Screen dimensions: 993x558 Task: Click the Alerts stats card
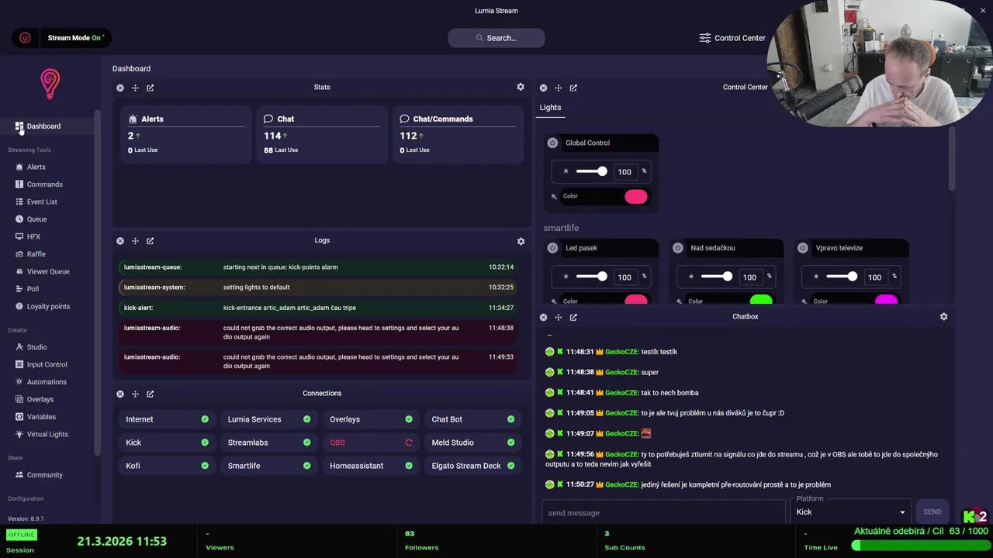(x=186, y=134)
